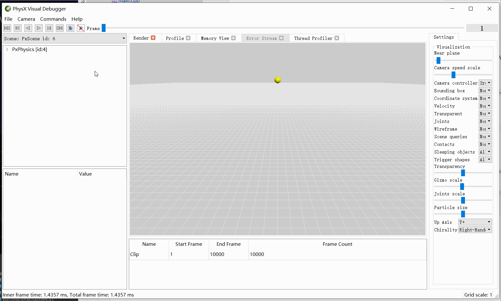
Task: Open the Coordinate system dropdown
Action: (485, 98)
